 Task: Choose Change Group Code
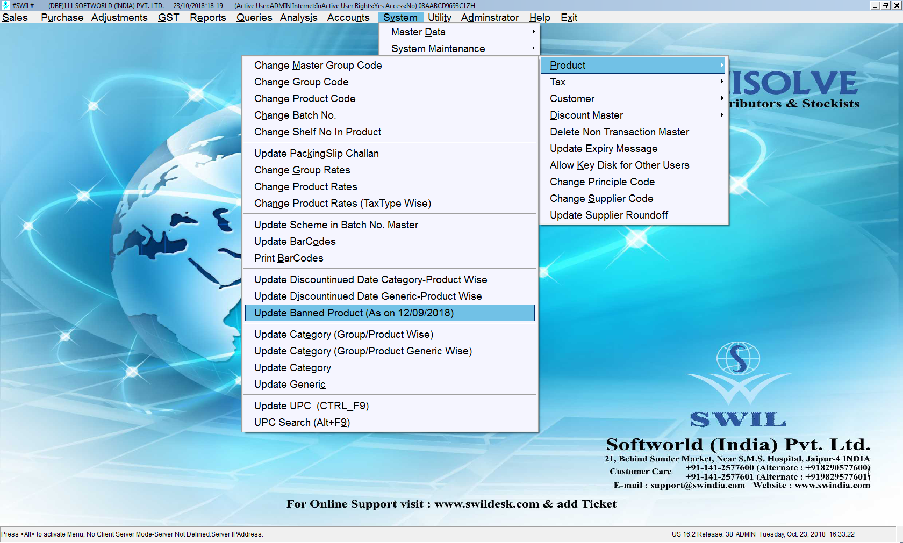(x=390, y=82)
